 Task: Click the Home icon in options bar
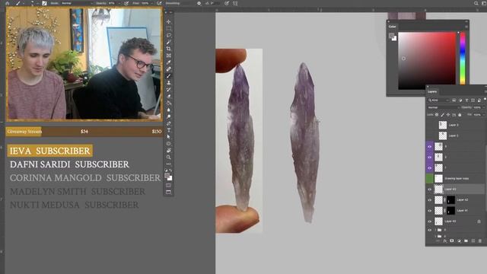tap(8, 3)
